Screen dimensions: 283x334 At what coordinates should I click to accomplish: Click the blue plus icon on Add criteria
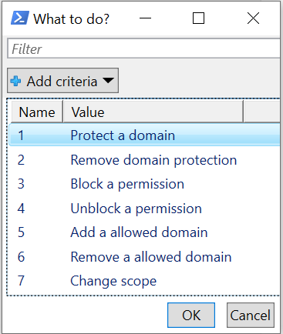pos(15,81)
